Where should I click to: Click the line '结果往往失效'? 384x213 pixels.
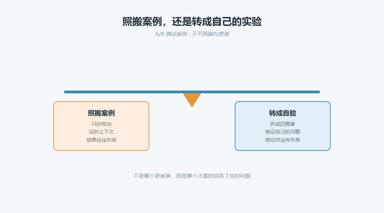101,140
